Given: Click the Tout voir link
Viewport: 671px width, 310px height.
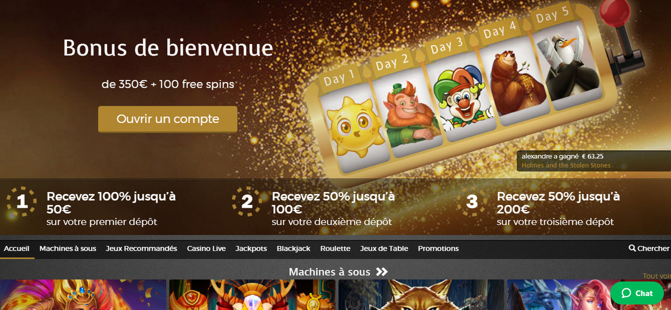Looking at the screenshot, I should tap(656, 276).
